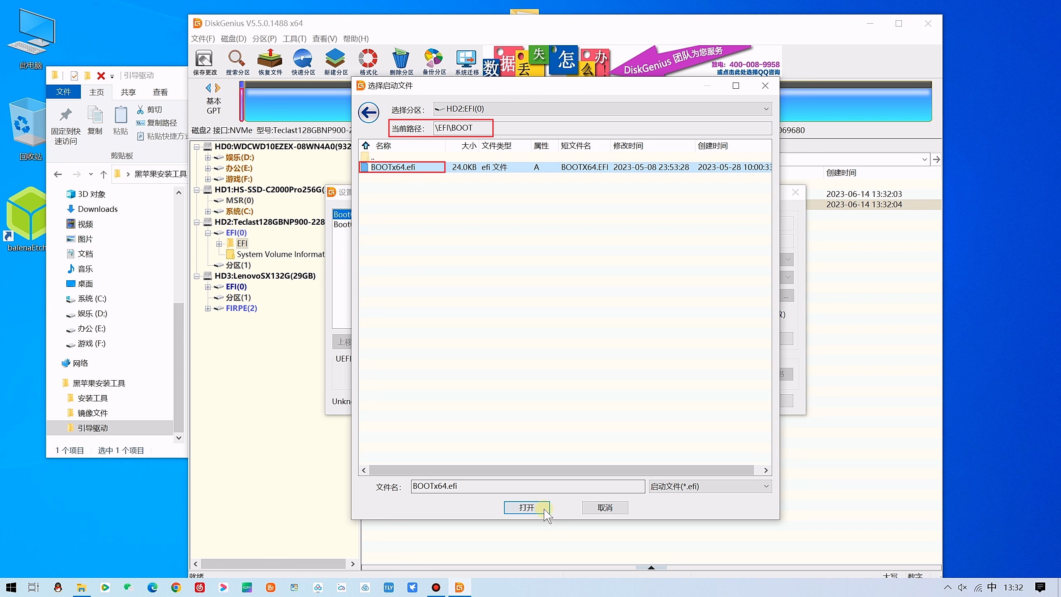
Task: Click the blue back arrow in the dialog
Action: pyautogui.click(x=368, y=112)
